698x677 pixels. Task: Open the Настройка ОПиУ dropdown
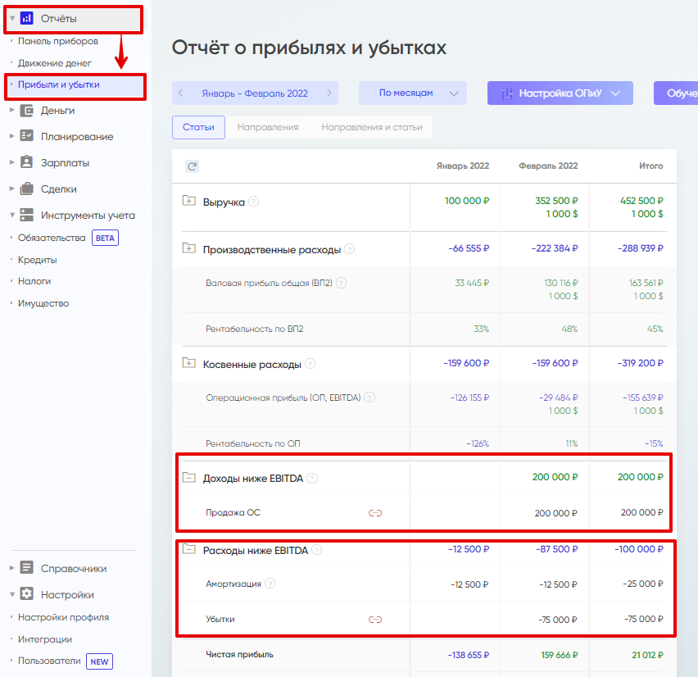coord(560,93)
